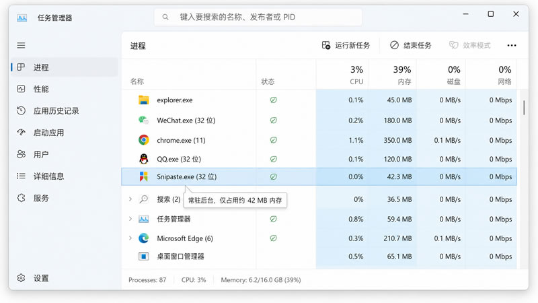This screenshot has height=303, width=538.
Task: Click the 任务管理器 process icon in list
Action: [x=144, y=219]
